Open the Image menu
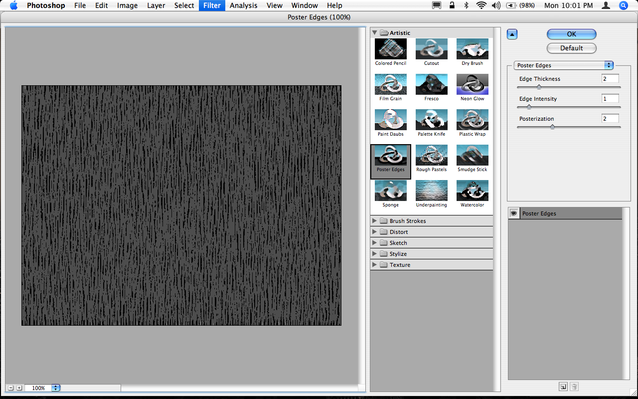The height and width of the screenshot is (399, 638). (128, 5)
